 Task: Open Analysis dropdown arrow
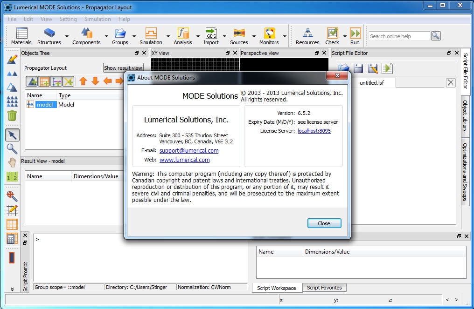(198, 36)
